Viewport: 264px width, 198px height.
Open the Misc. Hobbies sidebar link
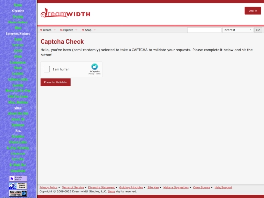click(x=18, y=102)
